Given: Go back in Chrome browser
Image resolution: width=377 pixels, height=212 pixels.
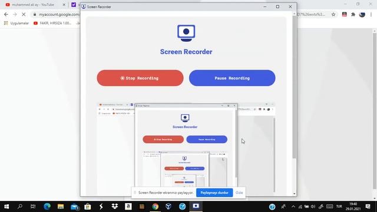Looking at the screenshot, I should pyautogui.click(x=6, y=14).
